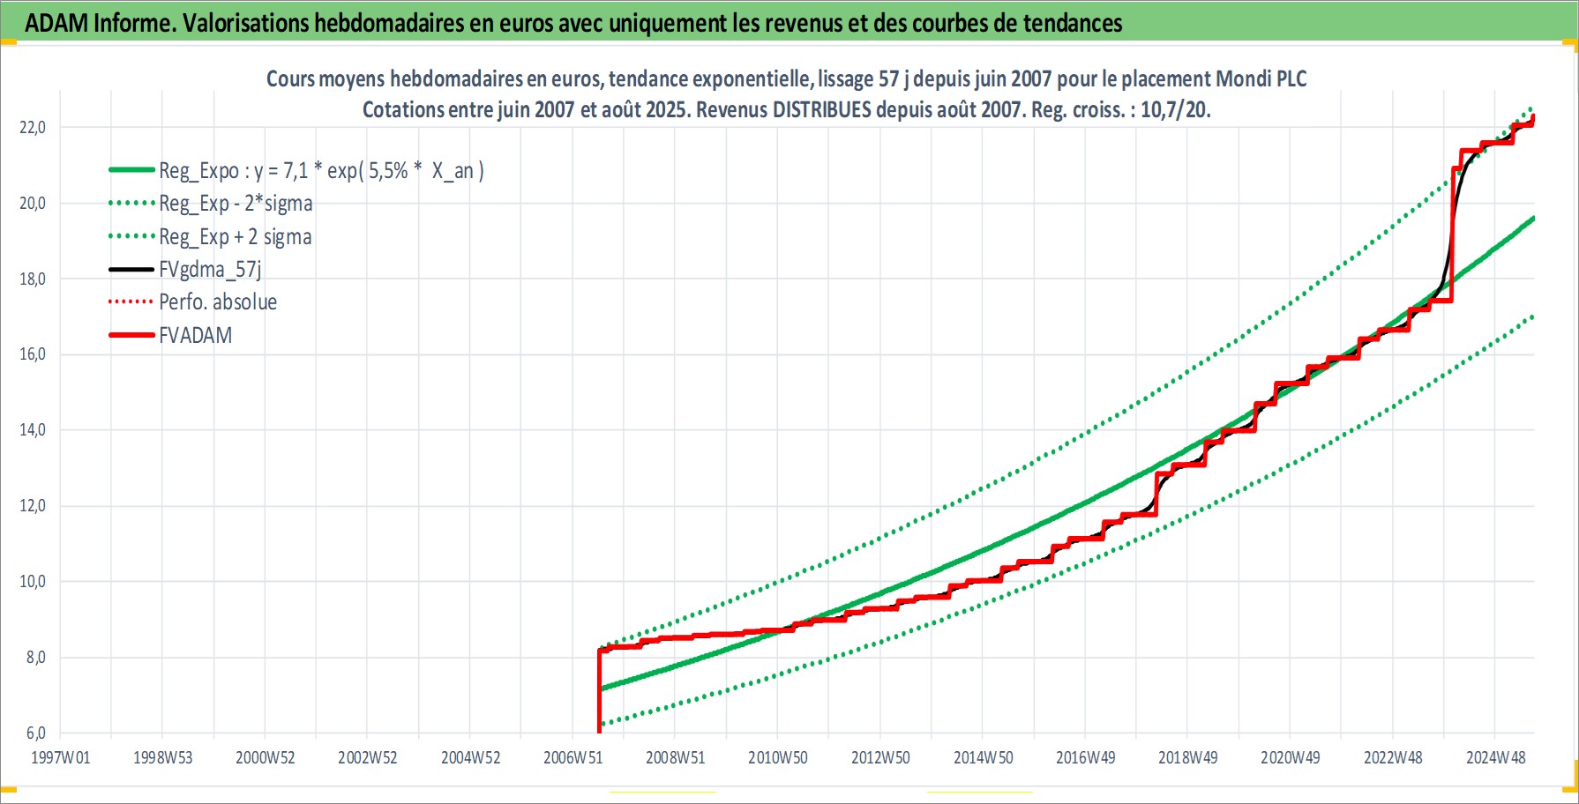Image resolution: width=1579 pixels, height=804 pixels.
Task: Click y-axis label "8,0"
Action: tap(35, 658)
